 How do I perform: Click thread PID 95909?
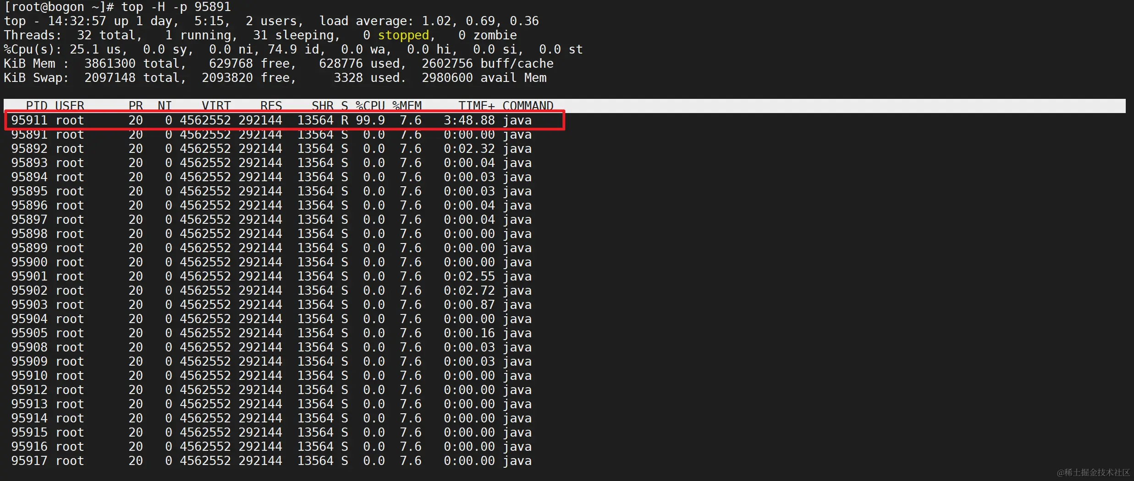[29, 362]
